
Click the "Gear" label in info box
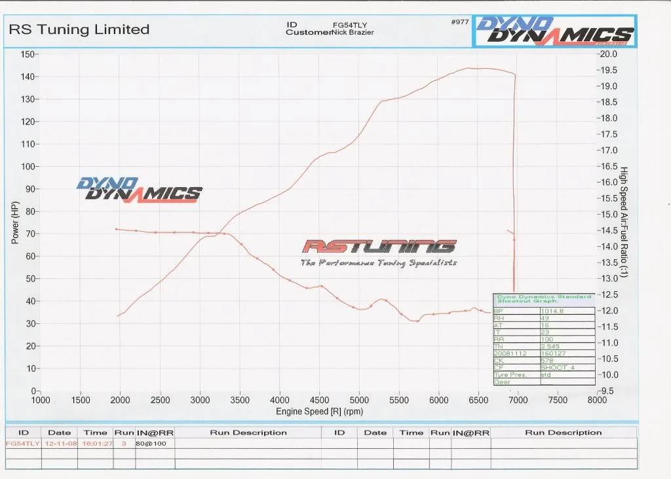[502, 381]
